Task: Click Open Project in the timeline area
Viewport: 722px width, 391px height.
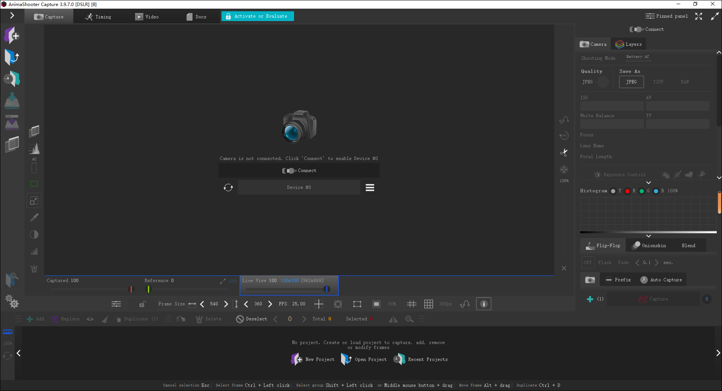Action: (x=364, y=359)
